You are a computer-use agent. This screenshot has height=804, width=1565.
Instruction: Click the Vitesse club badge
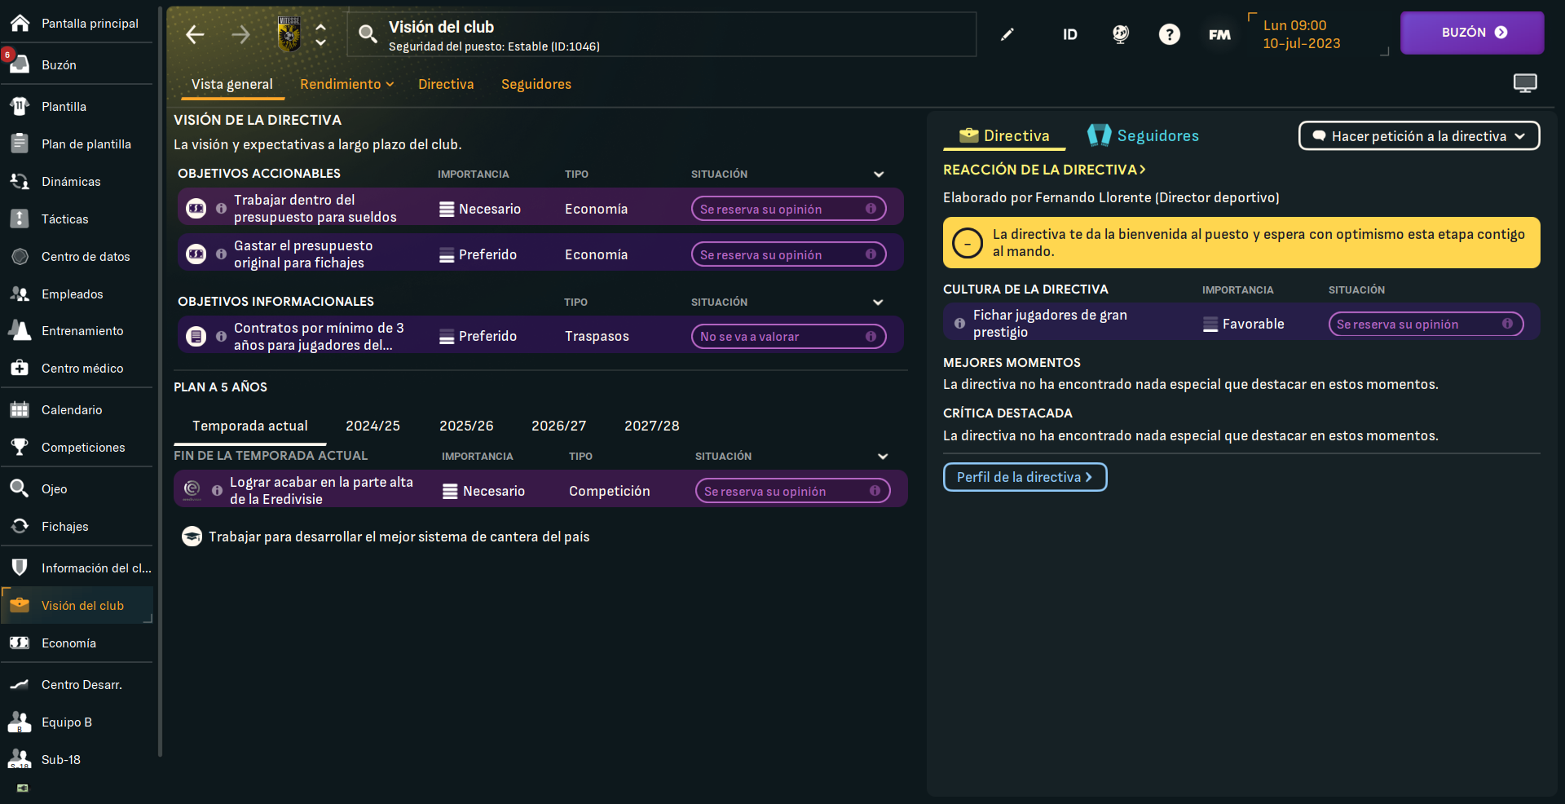(x=289, y=34)
